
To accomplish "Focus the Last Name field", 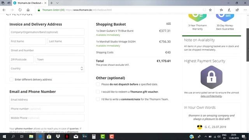I will click(66, 41).
